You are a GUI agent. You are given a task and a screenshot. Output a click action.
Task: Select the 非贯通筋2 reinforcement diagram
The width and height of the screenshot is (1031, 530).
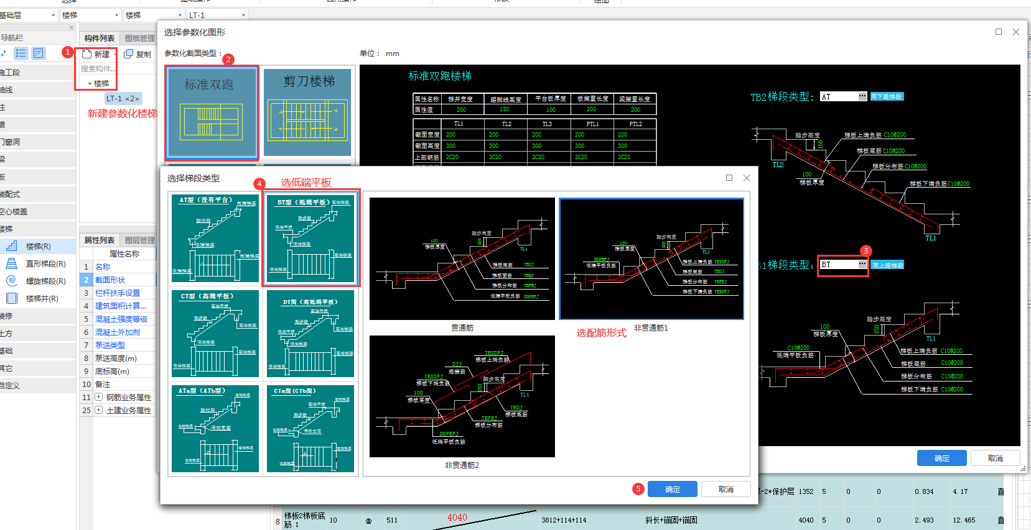pos(462,396)
